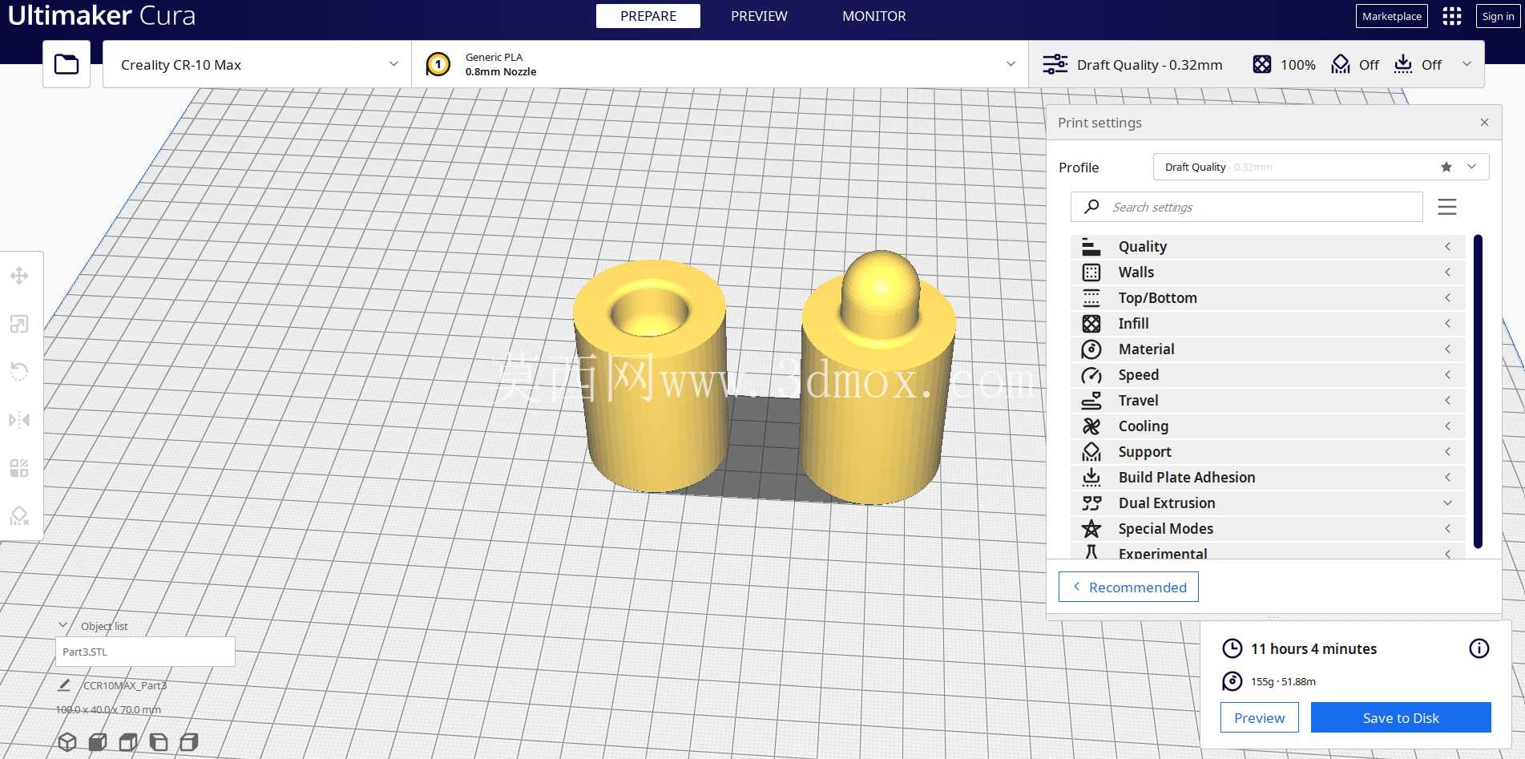Expand the Walls settings category

coord(1268,273)
